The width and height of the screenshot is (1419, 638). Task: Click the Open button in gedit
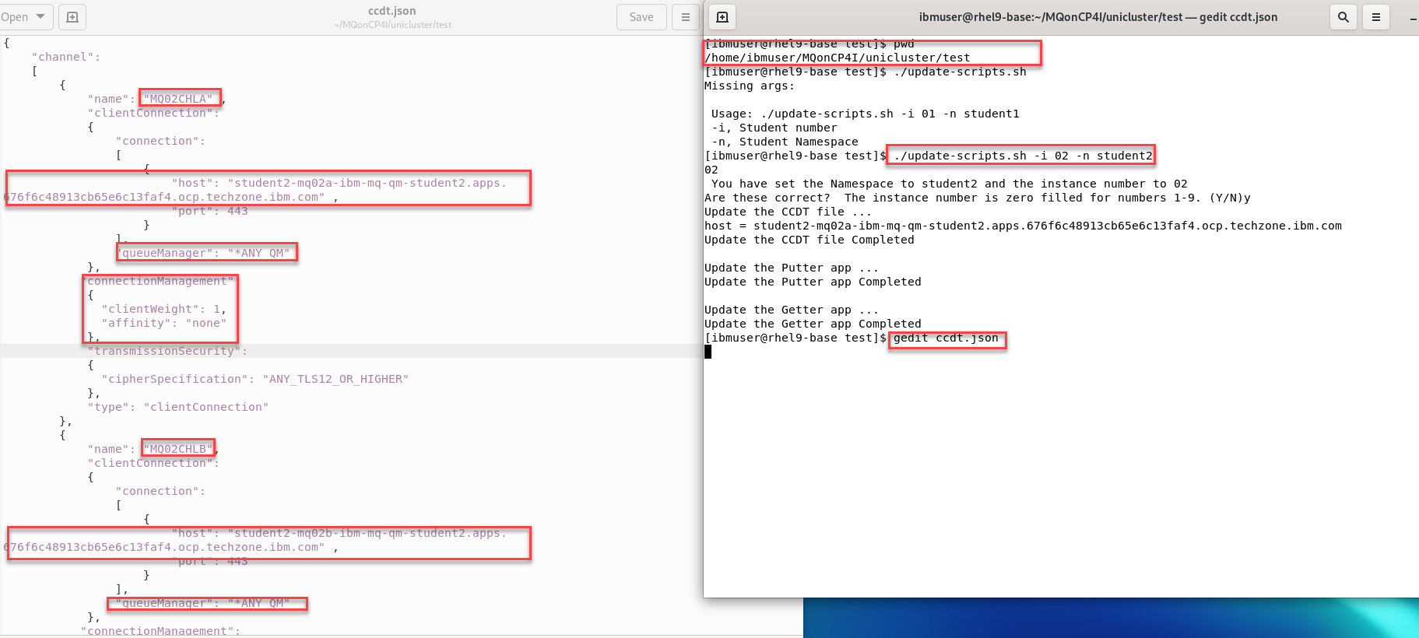pos(14,17)
